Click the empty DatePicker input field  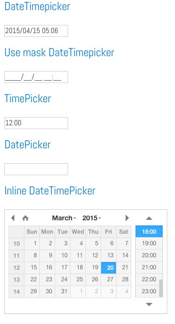coord(36,169)
